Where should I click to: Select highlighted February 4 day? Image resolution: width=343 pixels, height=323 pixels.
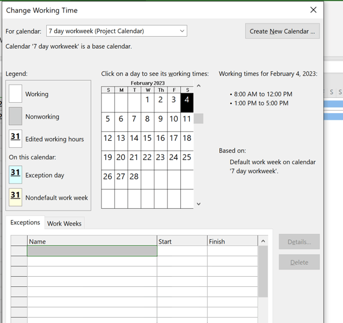pos(187,102)
